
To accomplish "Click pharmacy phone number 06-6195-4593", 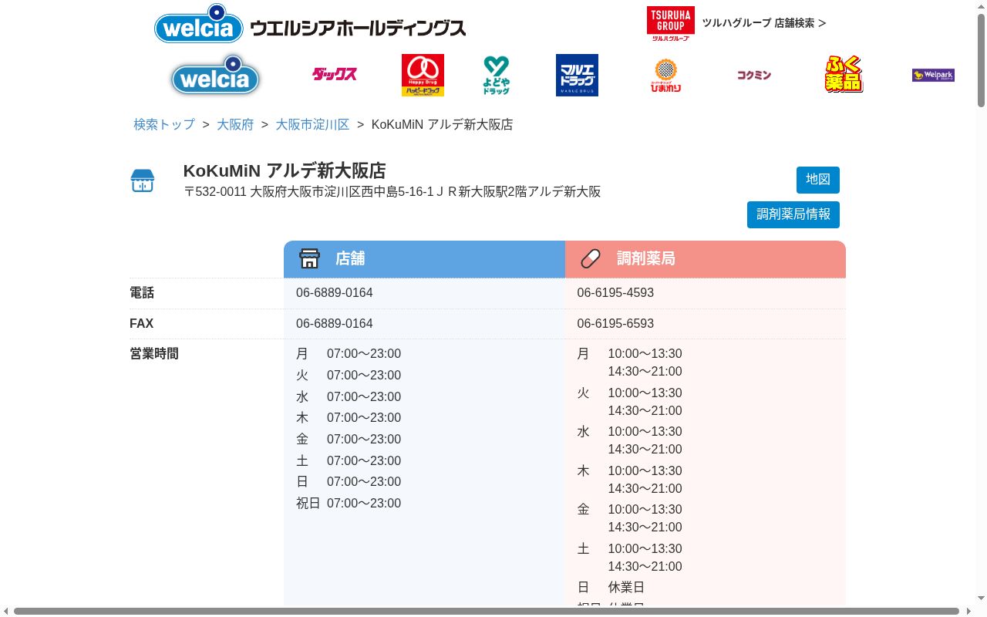I will 615,293.
